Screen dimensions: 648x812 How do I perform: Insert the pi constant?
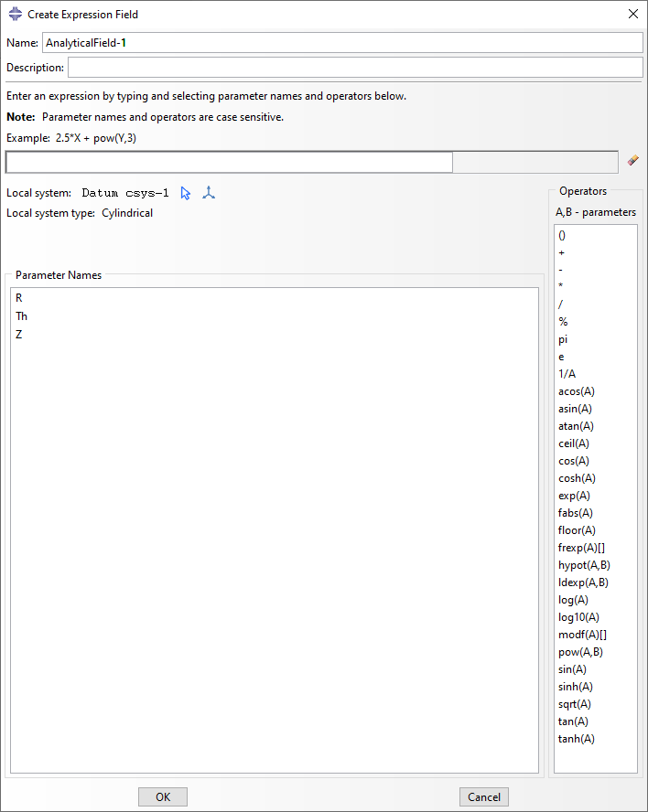[563, 339]
